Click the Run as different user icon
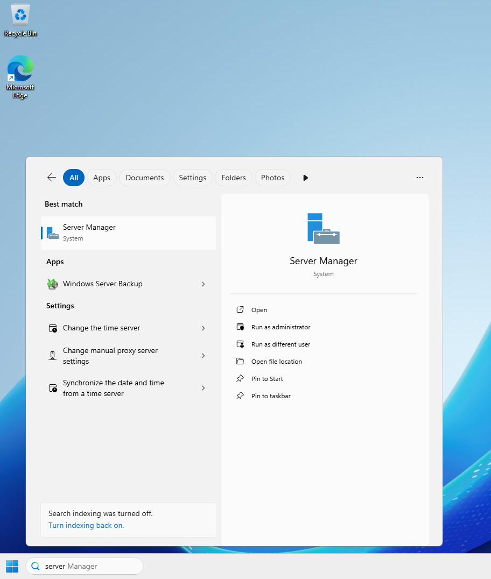This screenshot has width=491, height=579. pyautogui.click(x=240, y=344)
